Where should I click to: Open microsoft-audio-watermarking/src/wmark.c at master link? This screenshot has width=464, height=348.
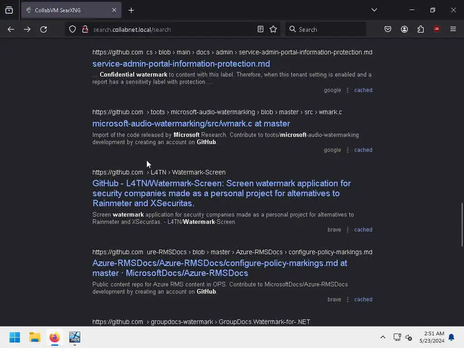click(191, 123)
